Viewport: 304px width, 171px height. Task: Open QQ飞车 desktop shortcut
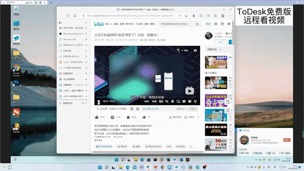pyautogui.click(x=16, y=128)
